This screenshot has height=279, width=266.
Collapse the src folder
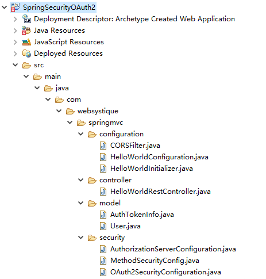(16, 65)
